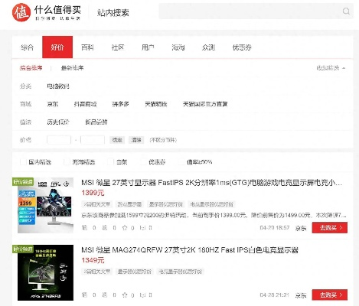The image size is (359, 306).
Task: Click the MAG274QRFW monitor thumbnail image
Action: pyautogui.click(x=45, y=272)
